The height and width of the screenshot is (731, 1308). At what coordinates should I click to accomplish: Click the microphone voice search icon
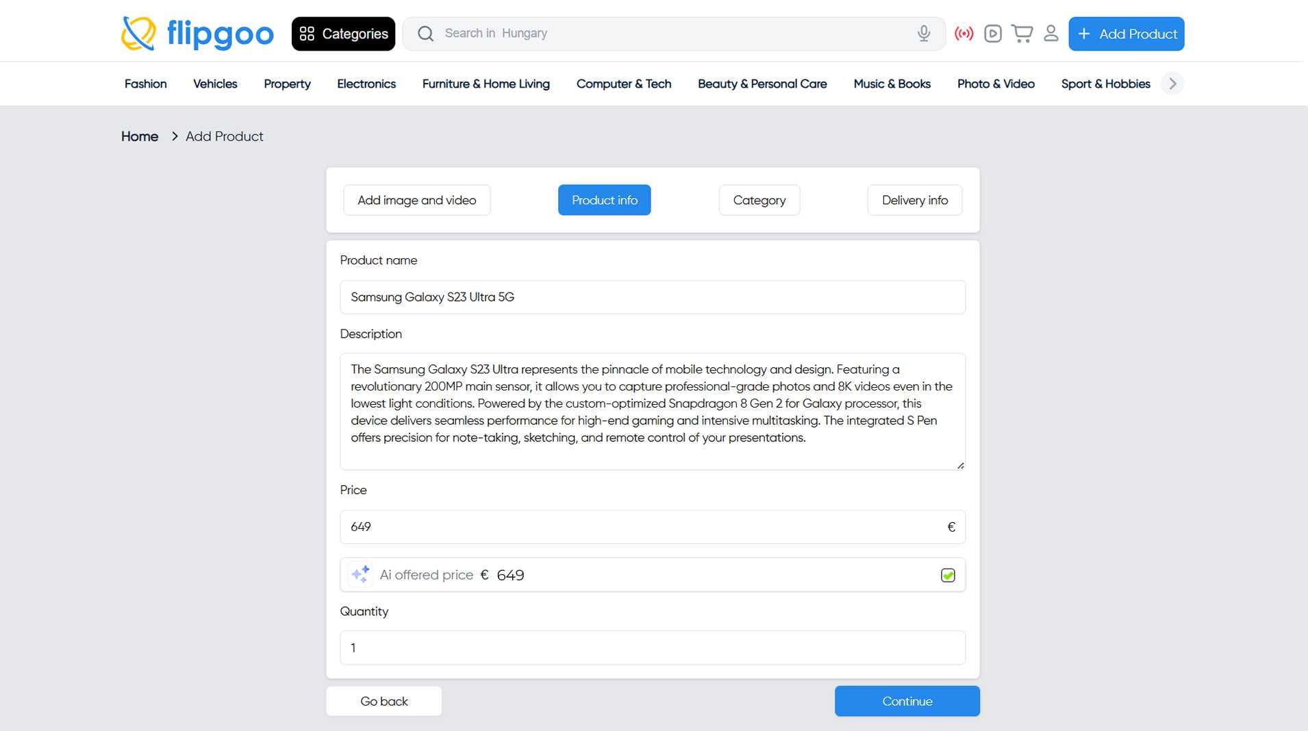923,34
